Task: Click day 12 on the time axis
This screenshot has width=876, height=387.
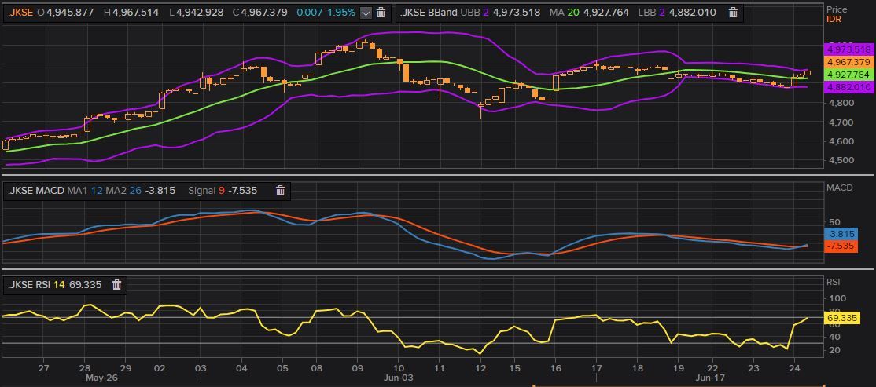Action: point(480,368)
